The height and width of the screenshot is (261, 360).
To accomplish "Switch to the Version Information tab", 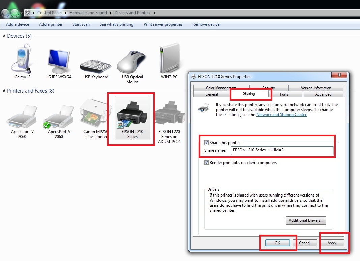I will (316, 88).
